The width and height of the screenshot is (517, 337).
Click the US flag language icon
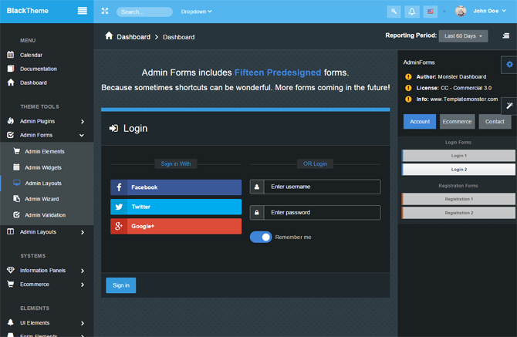(x=431, y=12)
